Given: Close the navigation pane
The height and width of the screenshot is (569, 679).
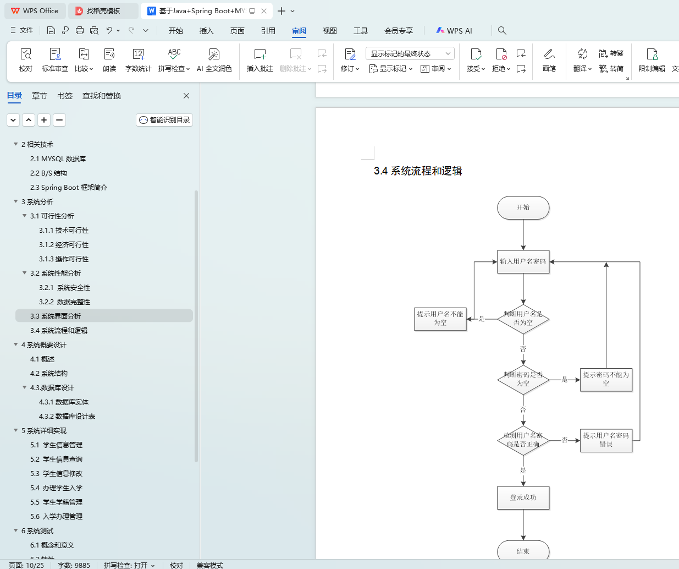Looking at the screenshot, I should pyautogui.click(x=186, y=96).
